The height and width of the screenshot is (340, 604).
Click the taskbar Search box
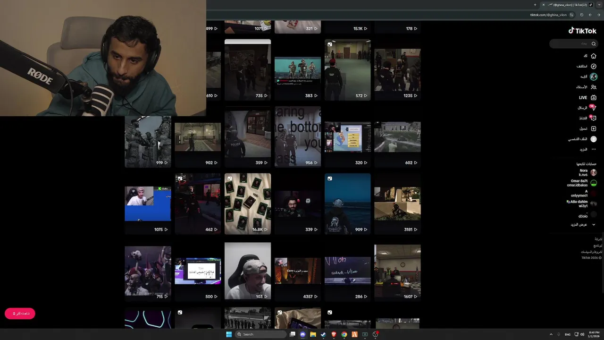tap(261, 334)
